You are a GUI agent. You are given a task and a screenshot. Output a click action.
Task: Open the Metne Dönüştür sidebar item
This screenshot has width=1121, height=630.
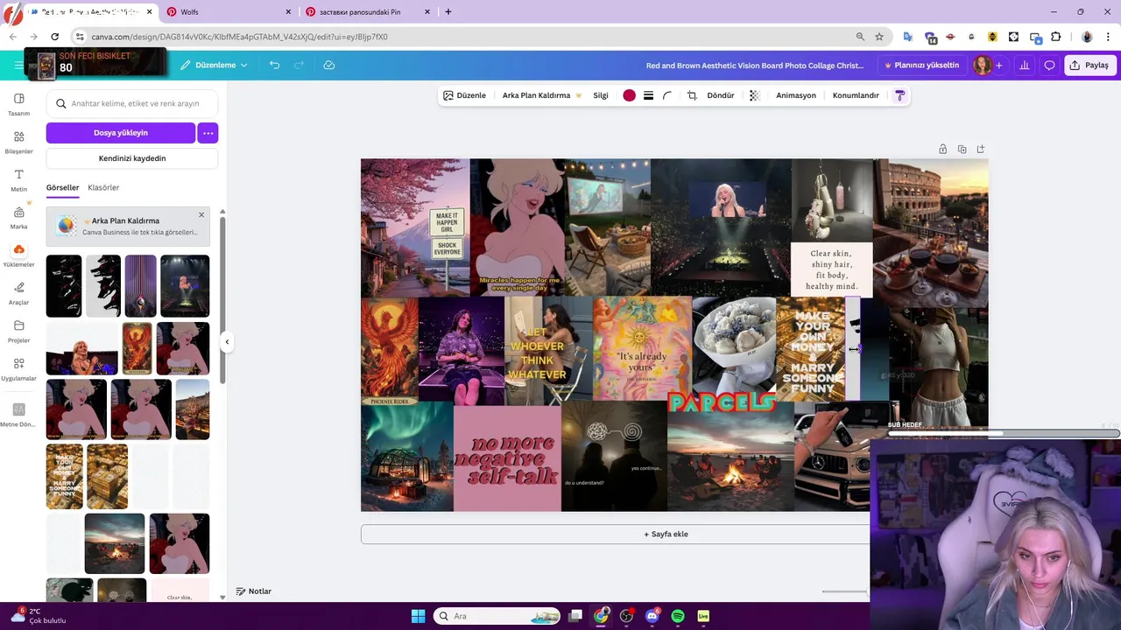[x=18, y=414]
